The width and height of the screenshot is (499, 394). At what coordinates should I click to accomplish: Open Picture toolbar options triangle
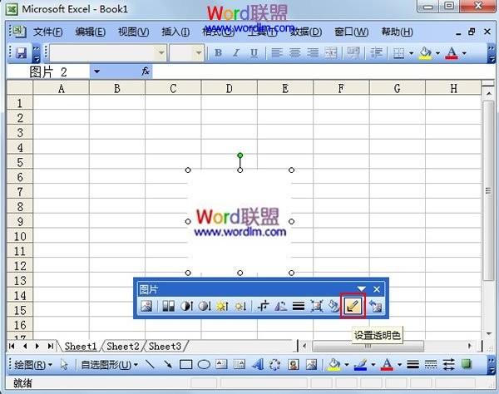(x=361, y=288)
